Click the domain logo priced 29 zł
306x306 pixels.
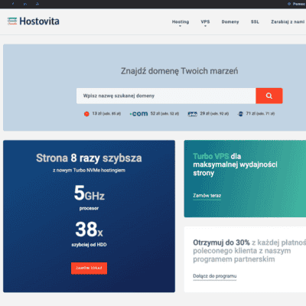(193, 114)
